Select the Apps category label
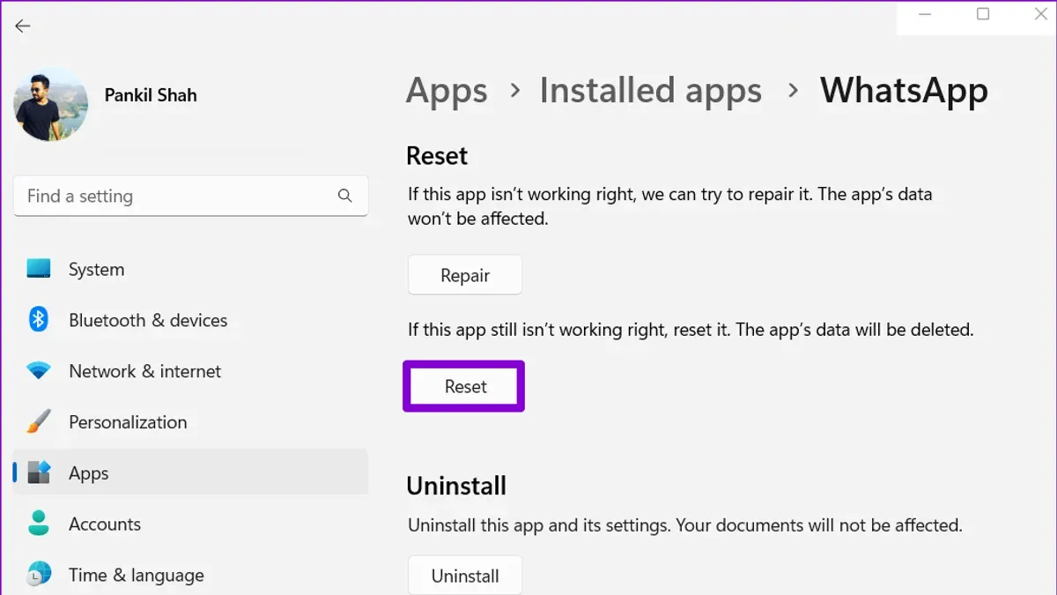Screen dimensions: 1057x595 coord(89,473)
